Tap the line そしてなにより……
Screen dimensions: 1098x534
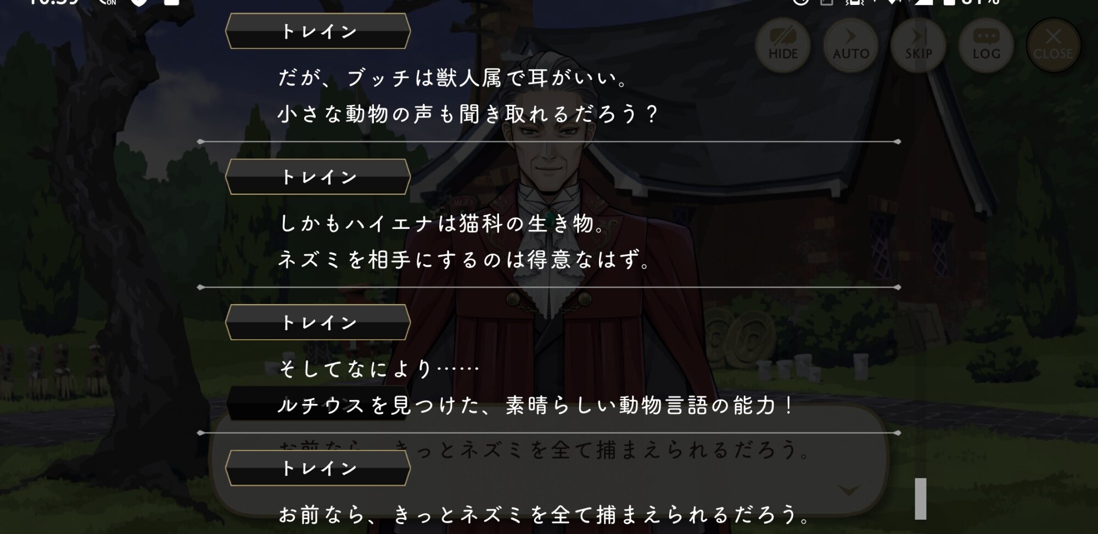(x=379, y=369)
